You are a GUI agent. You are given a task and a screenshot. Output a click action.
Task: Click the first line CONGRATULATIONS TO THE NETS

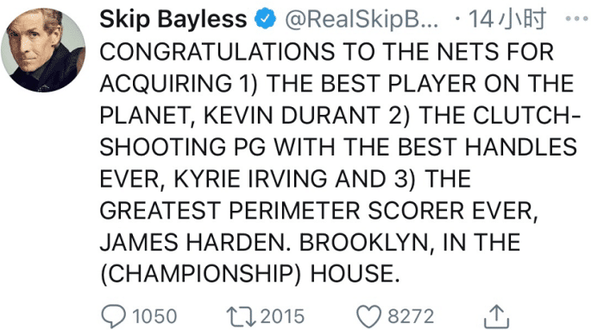[x=327, y=52]
